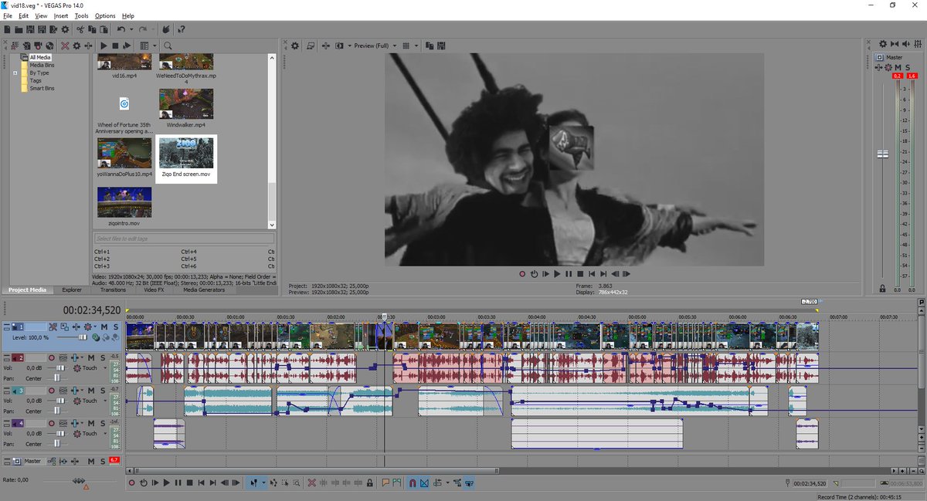Image resolution: width=927 pixels, height=501 pixels.
Task: Stop timeline playback in transport bar
Action: (190, 482)
